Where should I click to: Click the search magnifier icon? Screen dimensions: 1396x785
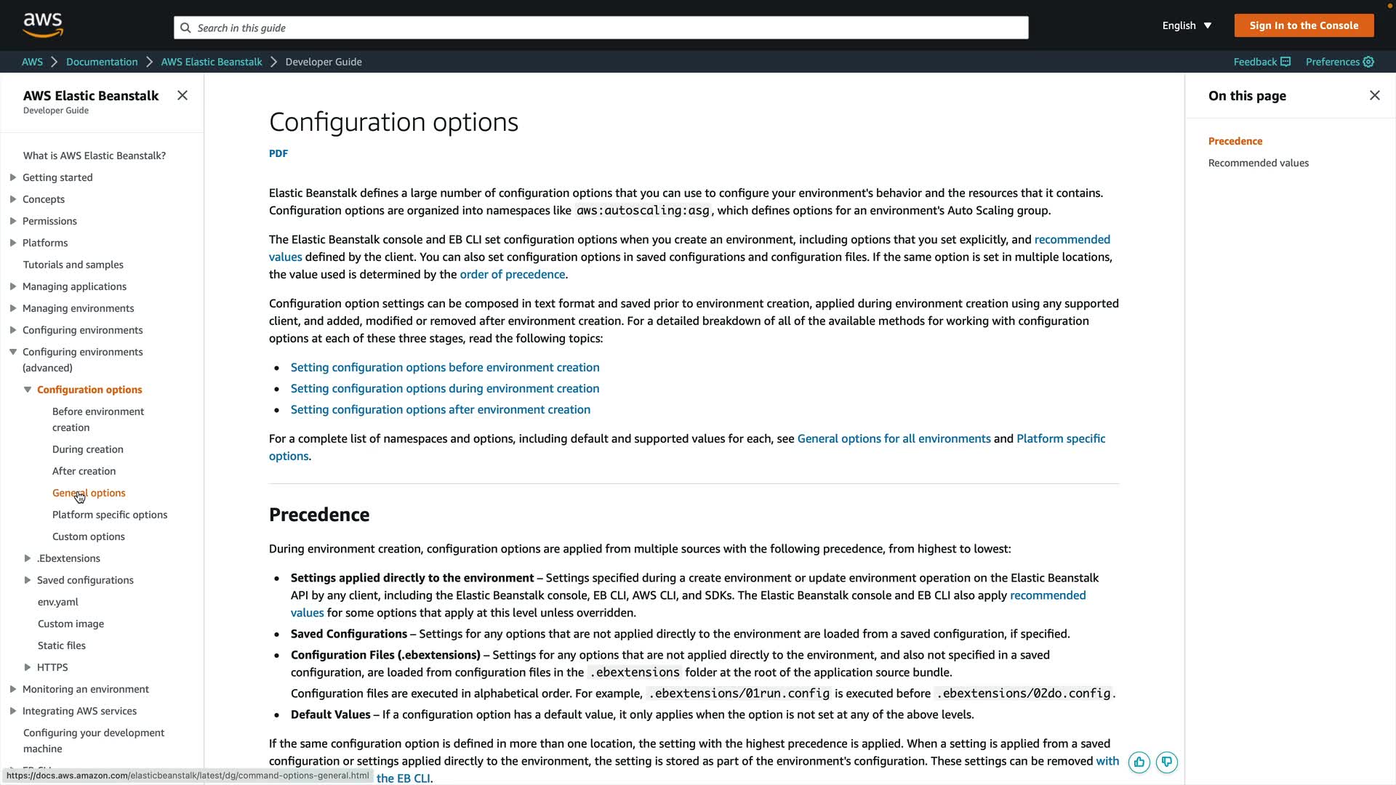(x=185, y=28)
